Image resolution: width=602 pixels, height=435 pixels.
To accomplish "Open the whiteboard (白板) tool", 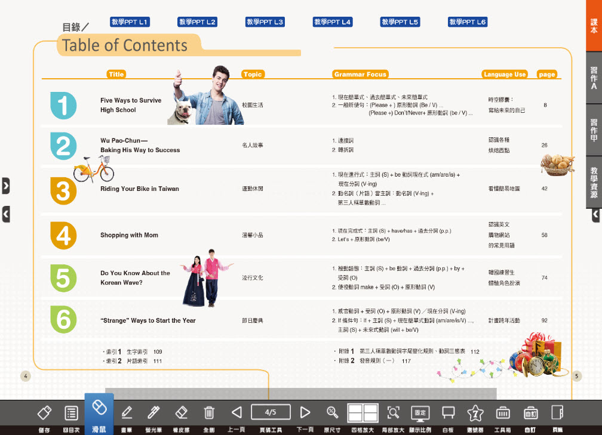I will point(448,413).
